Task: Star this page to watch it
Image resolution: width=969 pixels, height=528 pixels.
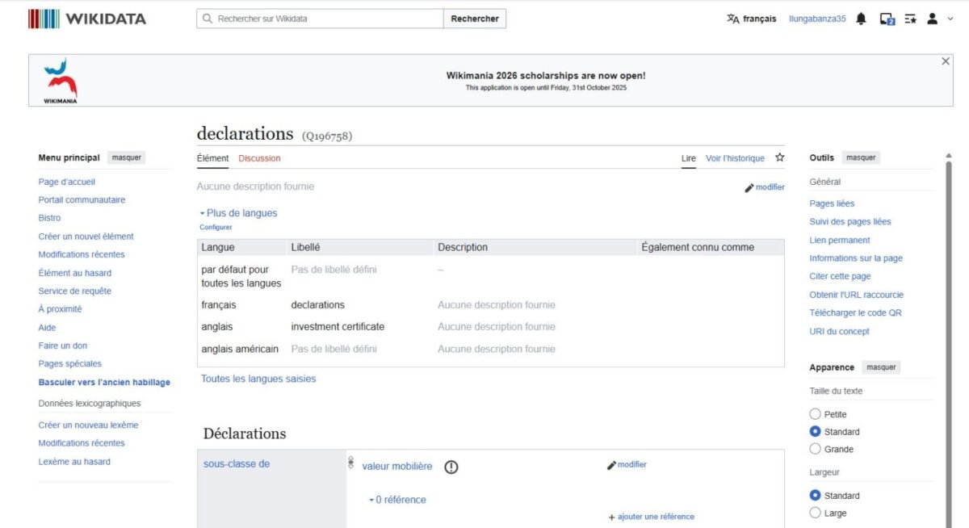Action: [x=779, y=158]
